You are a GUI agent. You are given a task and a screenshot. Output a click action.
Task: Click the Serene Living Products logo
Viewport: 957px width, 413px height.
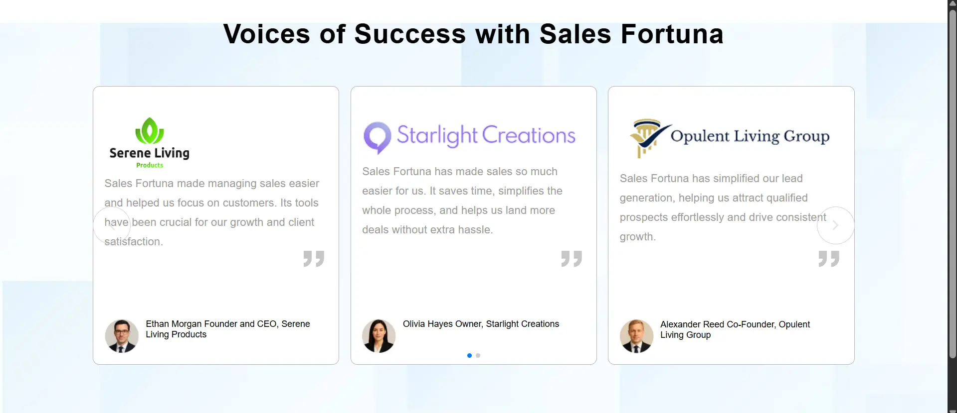click(x=149, y=142)
